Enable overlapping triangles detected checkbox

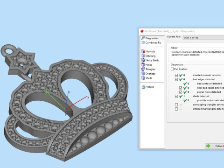(176, 105)
